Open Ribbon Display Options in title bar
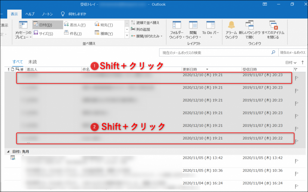 pos(265,4)
